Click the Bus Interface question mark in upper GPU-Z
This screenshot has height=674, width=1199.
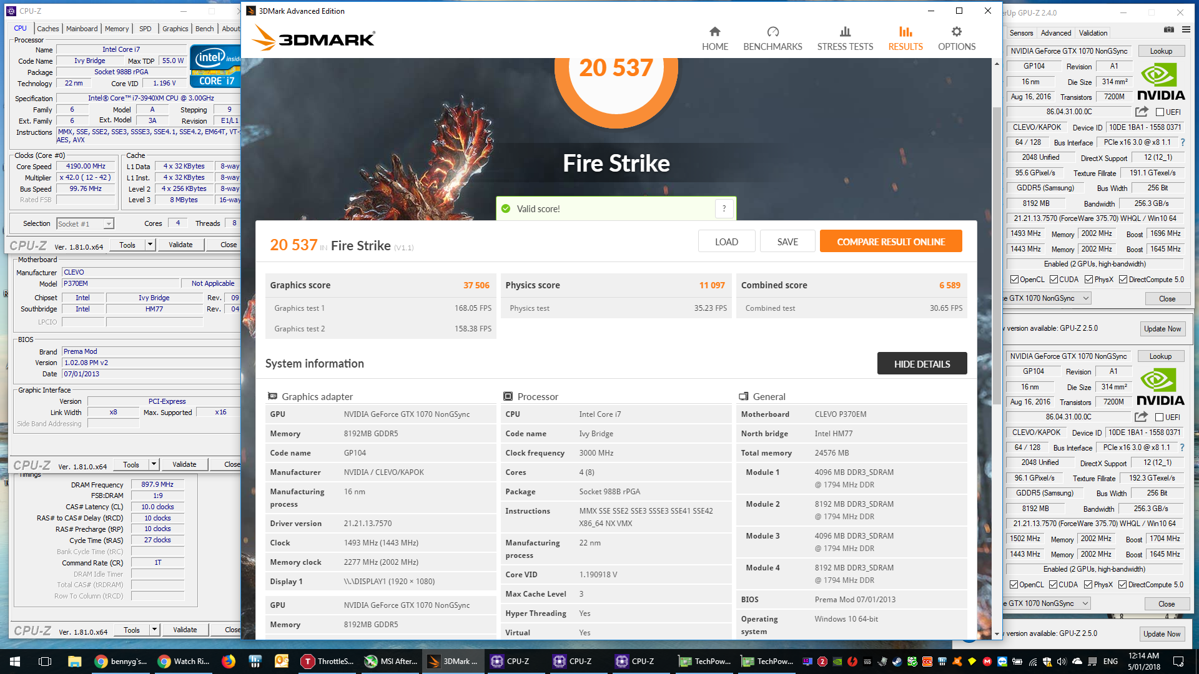[1183, 142]
